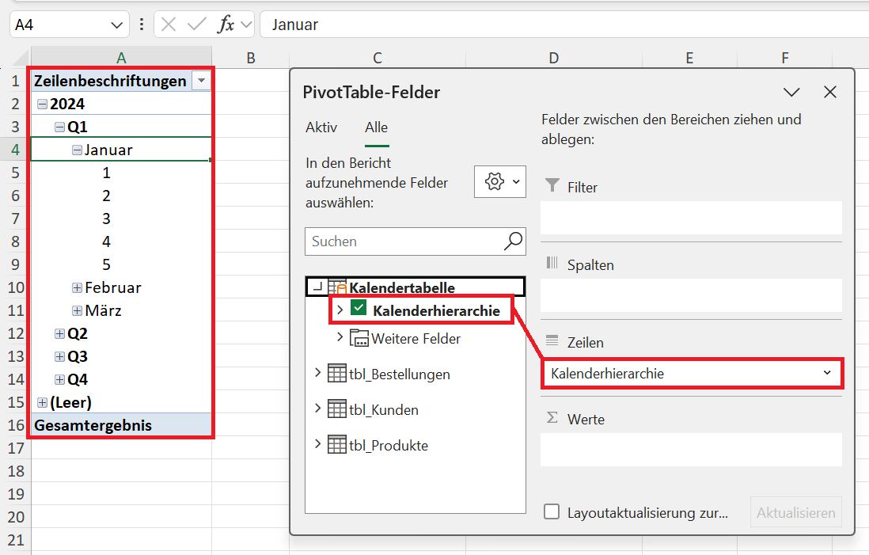Expand the tbl_Kunden table
Screen dimensions: 869x555
[317, 409]
